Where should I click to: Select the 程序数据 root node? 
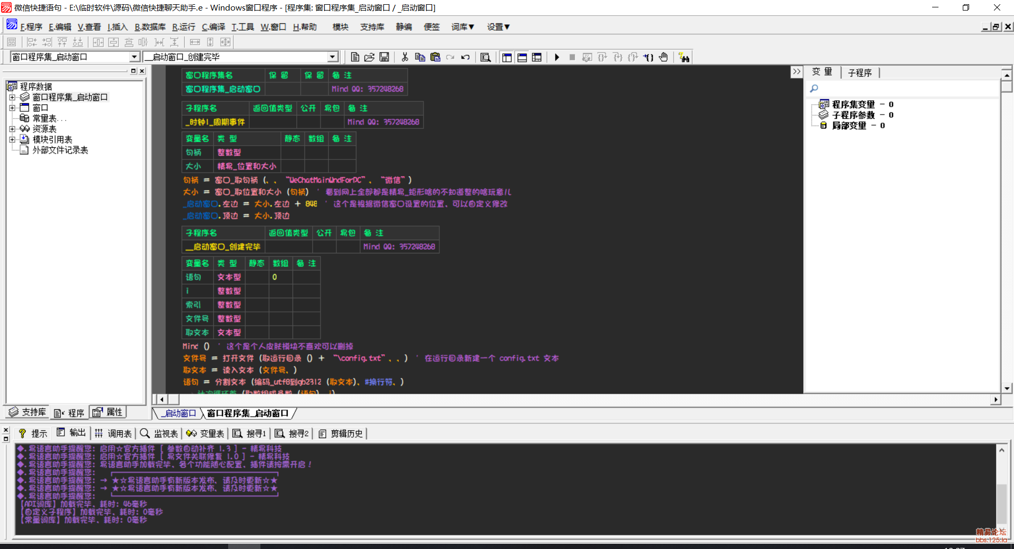pyautogui.click(x=36, y=87)
